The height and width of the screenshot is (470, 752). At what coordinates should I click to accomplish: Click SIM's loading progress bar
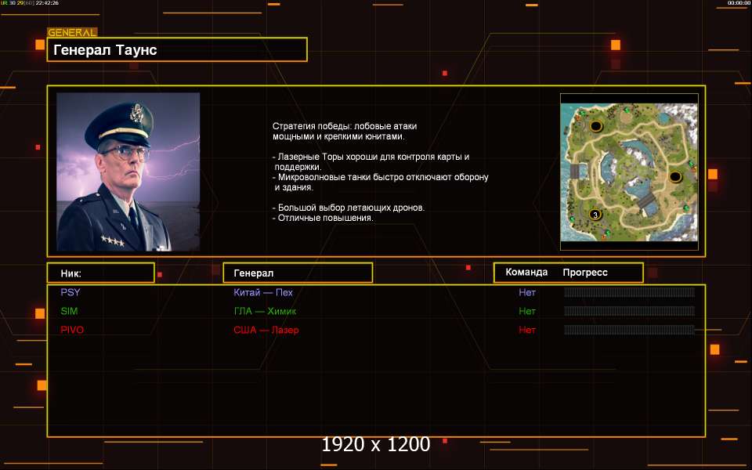[x=629, y=311]
